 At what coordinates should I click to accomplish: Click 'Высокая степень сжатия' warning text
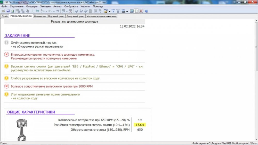(x=77, y=68)
